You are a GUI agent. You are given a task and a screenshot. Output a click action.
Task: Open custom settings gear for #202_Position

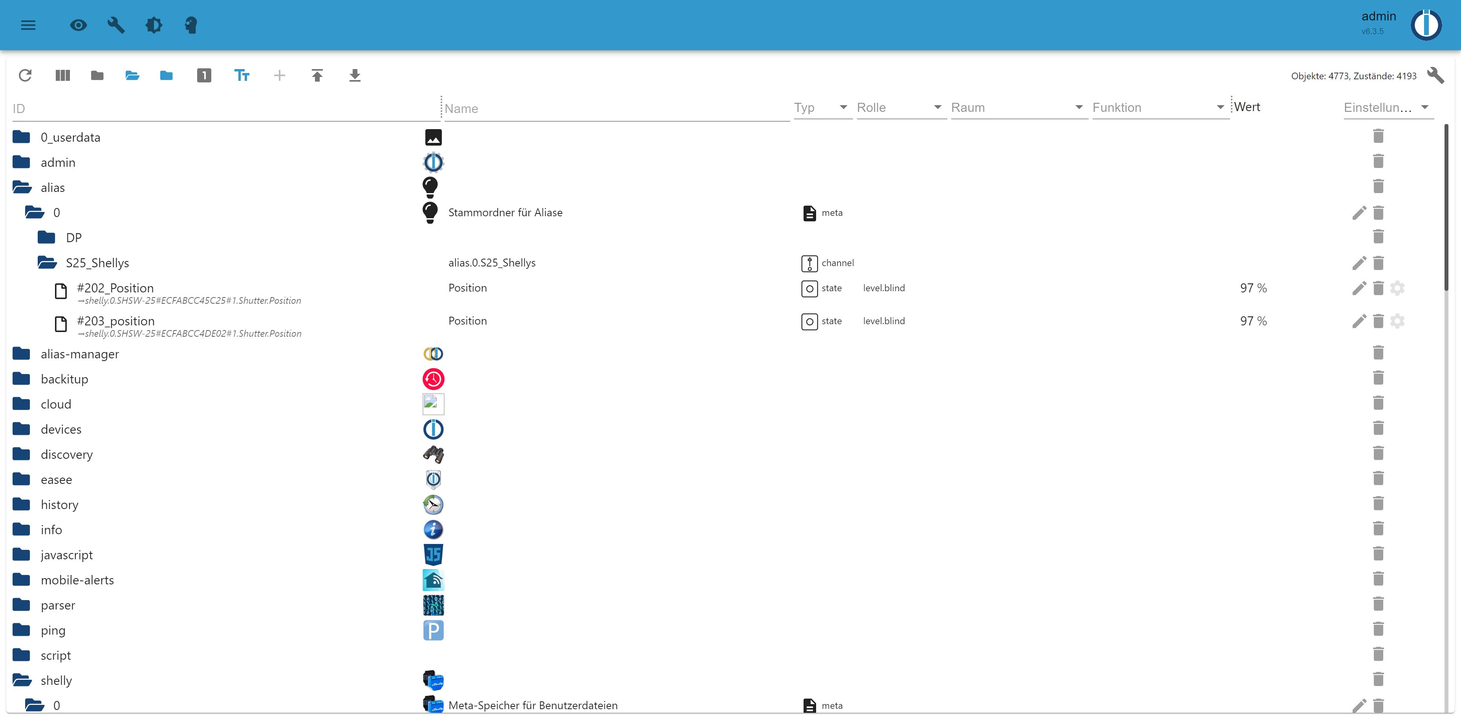tap(1397, 288)
